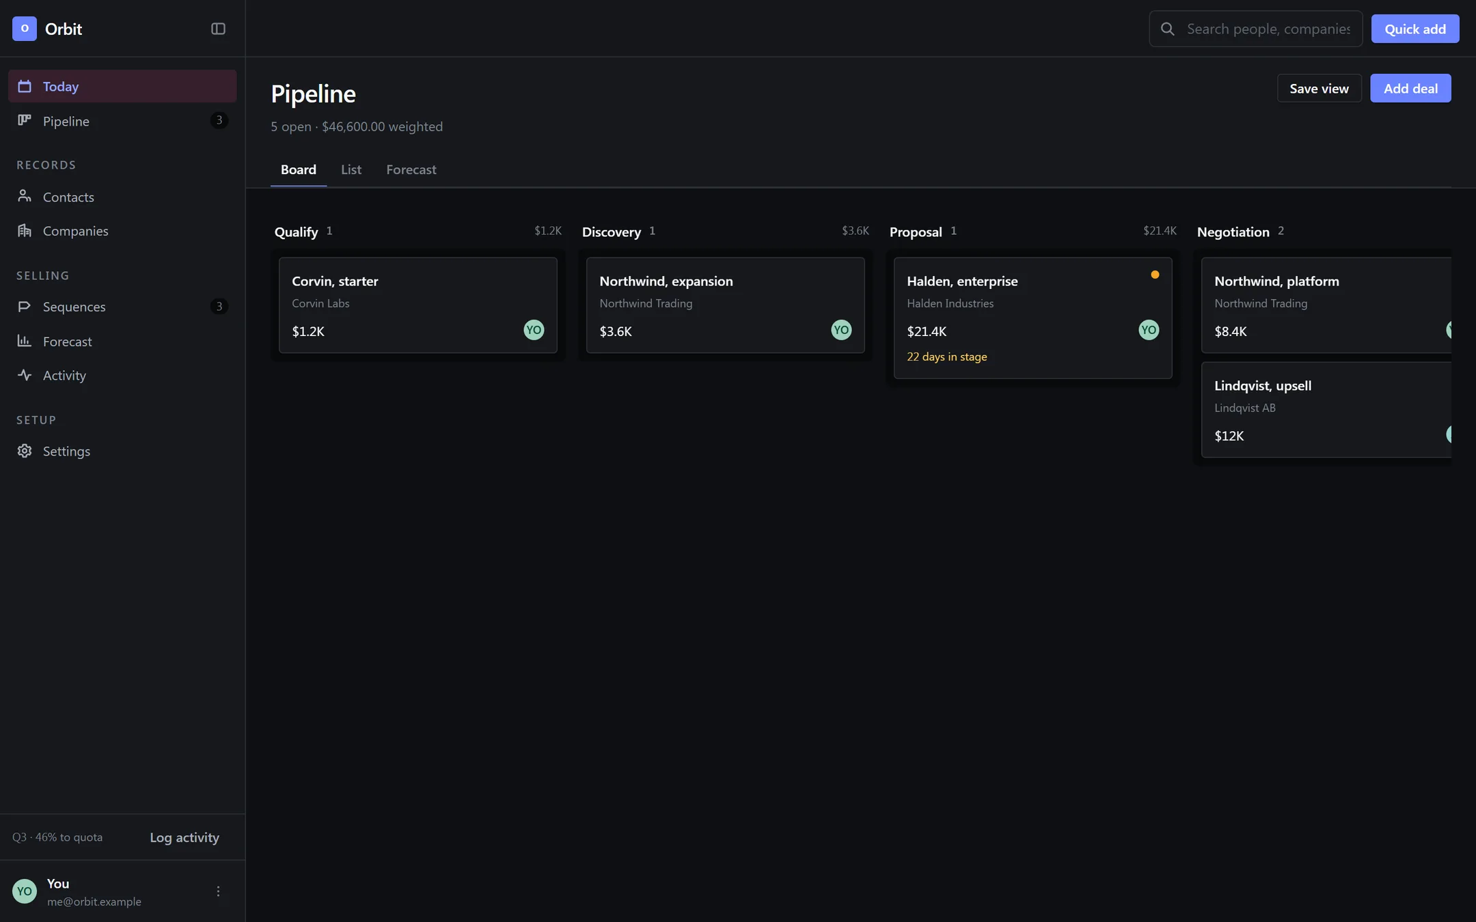Click the gear icon beside Settings
This screenshot has width=1476, height=922.
[25, 451]
